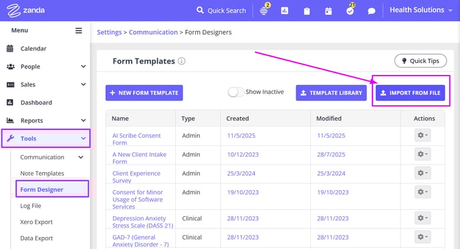Open gear actions for Client Experience Survey
The width and height of the screenshot is (460, 249).
pyautogui.click(x=423, y=173)
